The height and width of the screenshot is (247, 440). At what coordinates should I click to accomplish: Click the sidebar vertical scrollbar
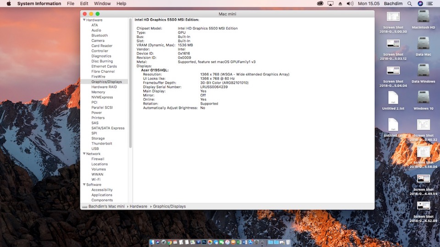point(131,82)
